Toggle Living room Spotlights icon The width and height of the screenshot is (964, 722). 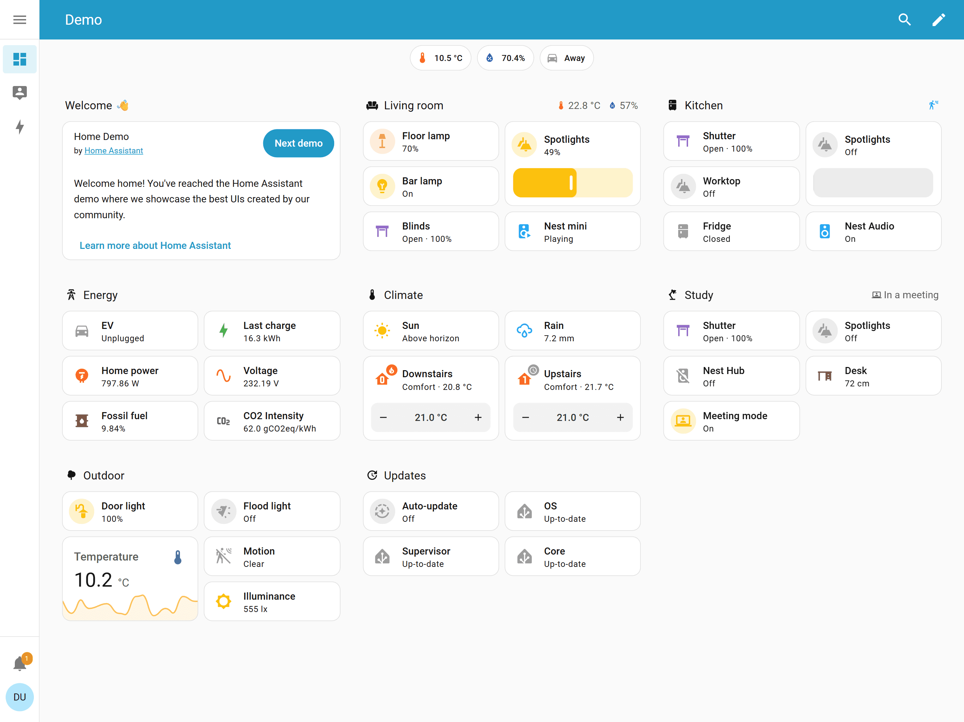point(524,145)
